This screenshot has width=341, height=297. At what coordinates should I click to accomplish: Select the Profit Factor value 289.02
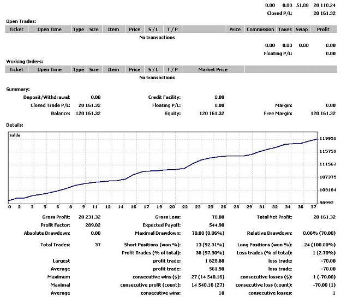tap(93, 225)
